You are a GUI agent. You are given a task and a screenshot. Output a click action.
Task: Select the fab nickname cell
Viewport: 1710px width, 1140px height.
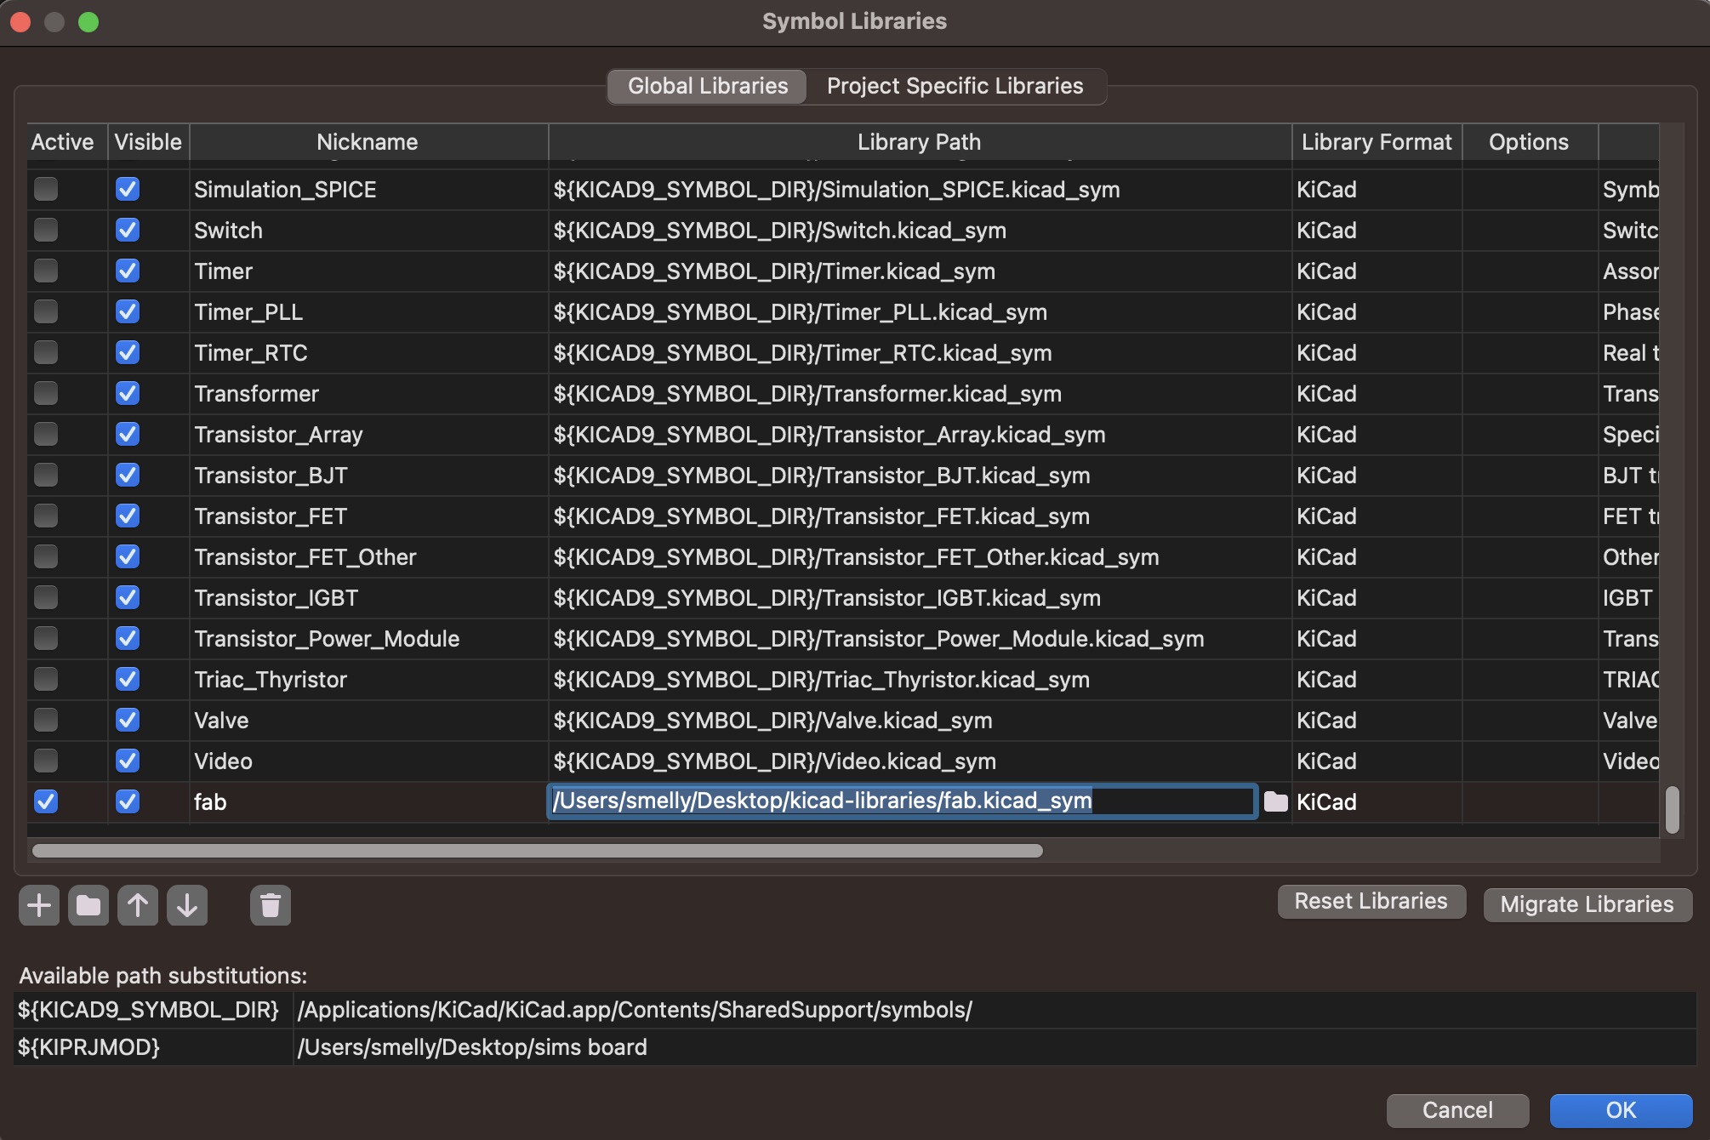(368, 802)
